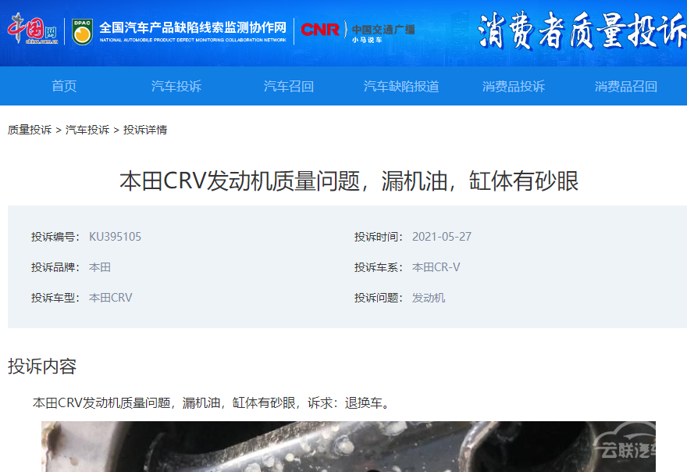
Task: Click the 投诉车型 value 本田CRV
Action: pos(110,299)
